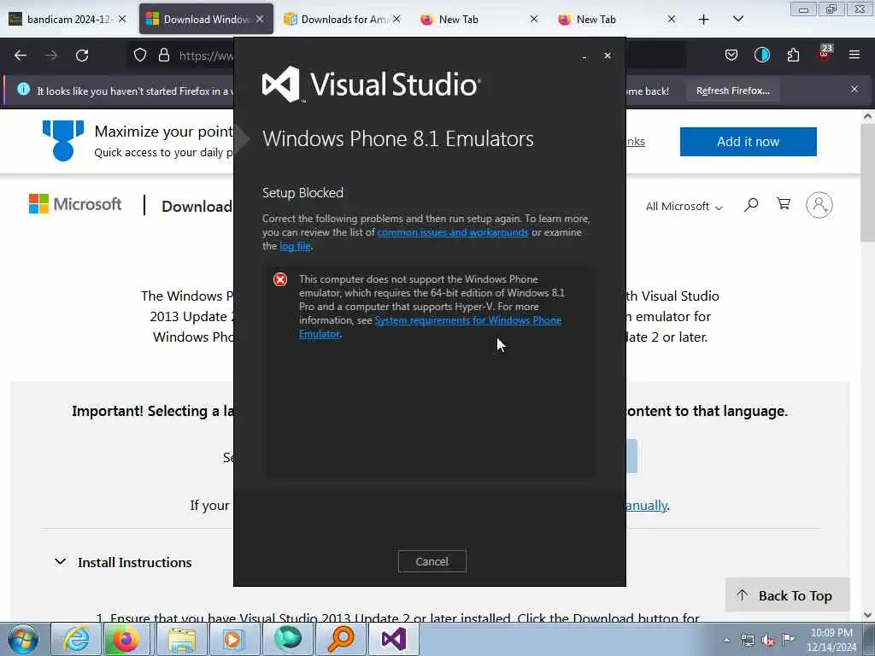Open the Pocket save icon in Firefox toolbar

click(x=731, y=55)
